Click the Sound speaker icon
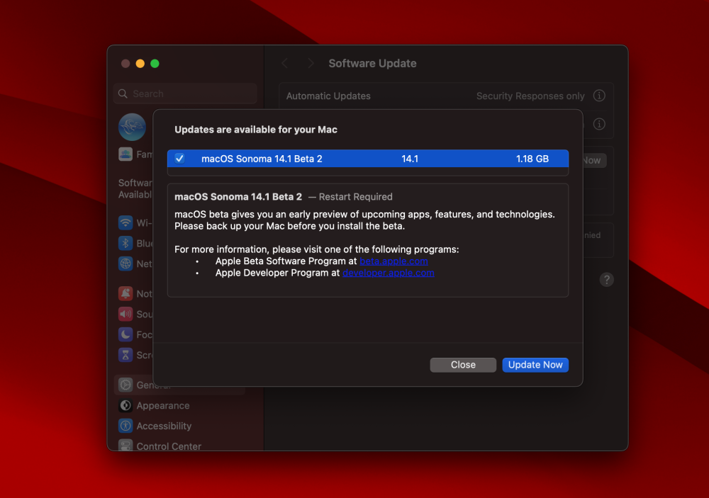709x498 pixels. tap(125, 314)
